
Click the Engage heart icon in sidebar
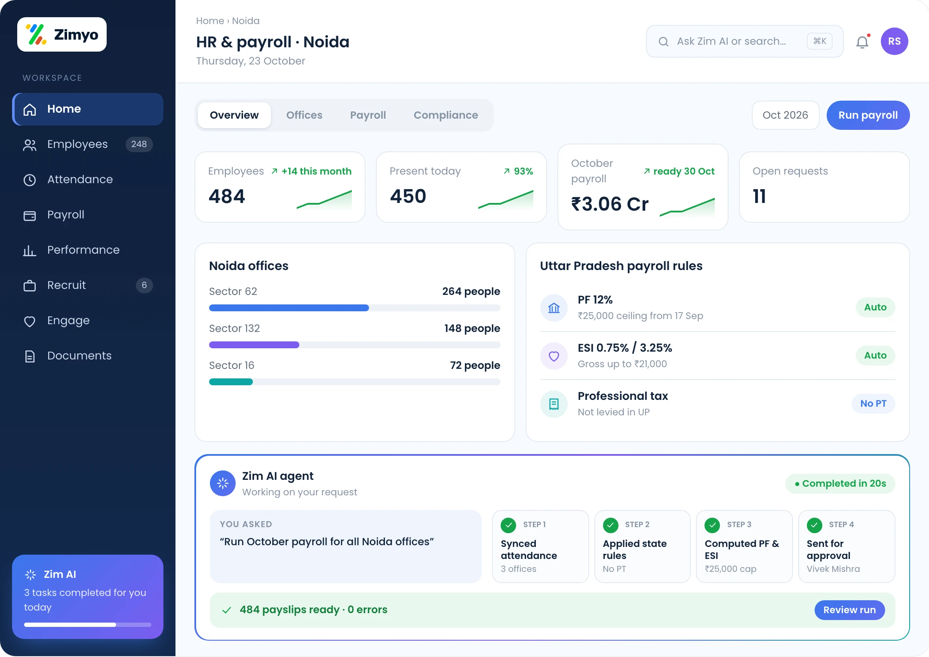coord(30,321)
